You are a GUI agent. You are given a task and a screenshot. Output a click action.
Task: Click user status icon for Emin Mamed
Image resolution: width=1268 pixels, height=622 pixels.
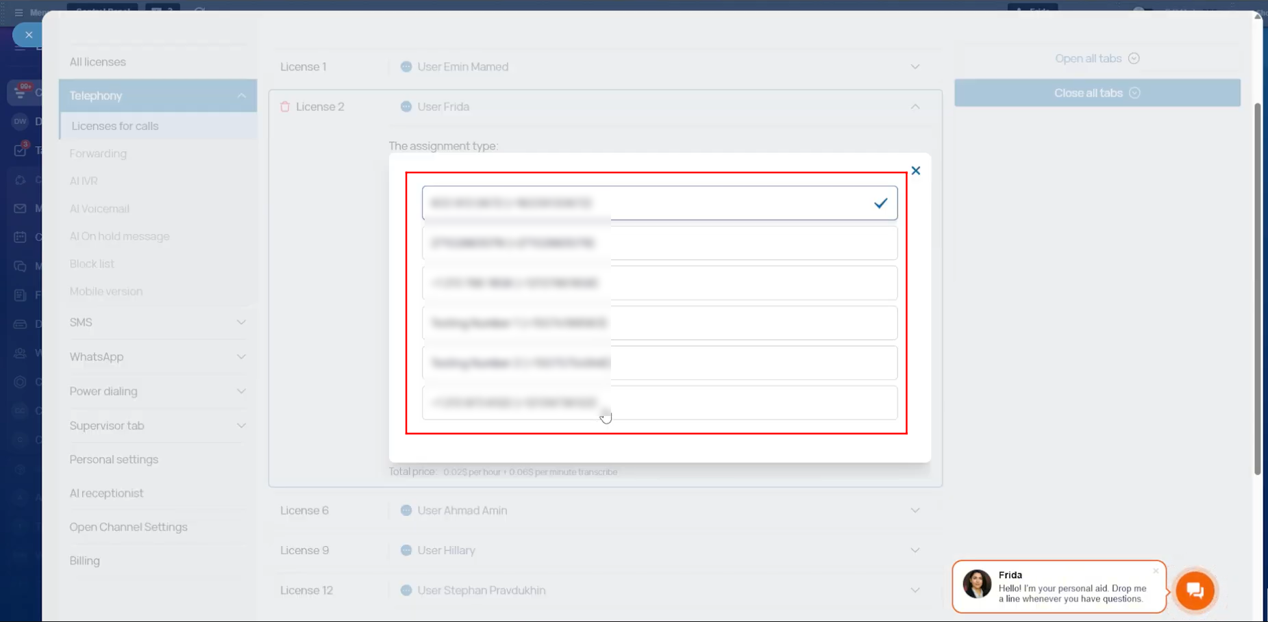coord(406,67)
